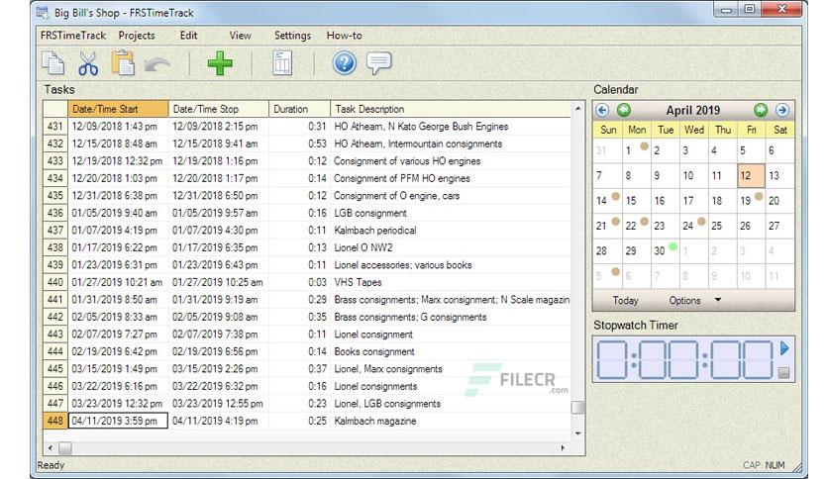
Task: Expand the calendar Options dropdown
Action: (x=695, y=300)
